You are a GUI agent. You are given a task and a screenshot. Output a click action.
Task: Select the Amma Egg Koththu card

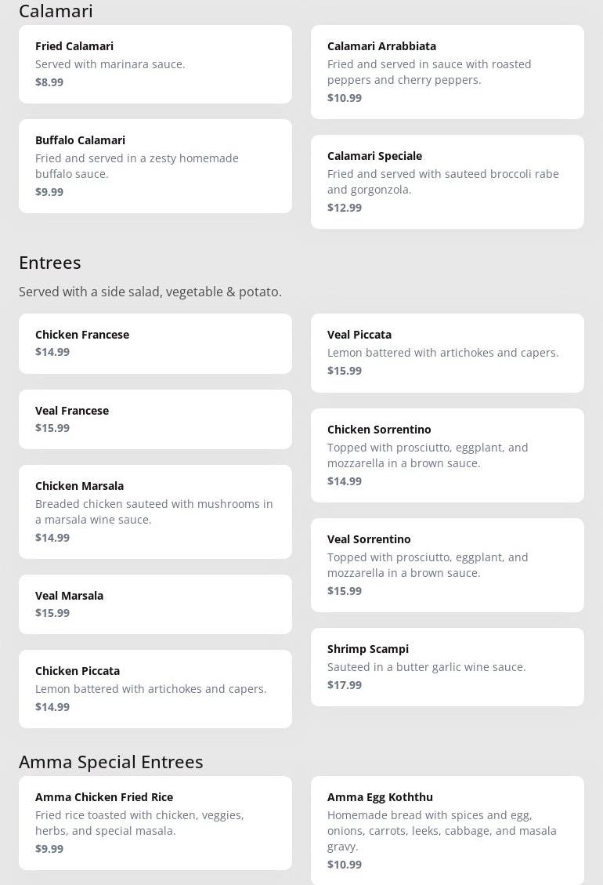click(x=447, y=830)
